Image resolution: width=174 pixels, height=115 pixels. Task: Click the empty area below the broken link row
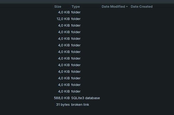87,111
